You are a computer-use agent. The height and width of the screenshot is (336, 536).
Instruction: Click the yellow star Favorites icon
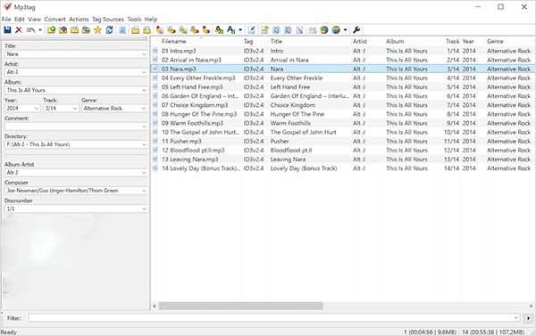(97, 30)
